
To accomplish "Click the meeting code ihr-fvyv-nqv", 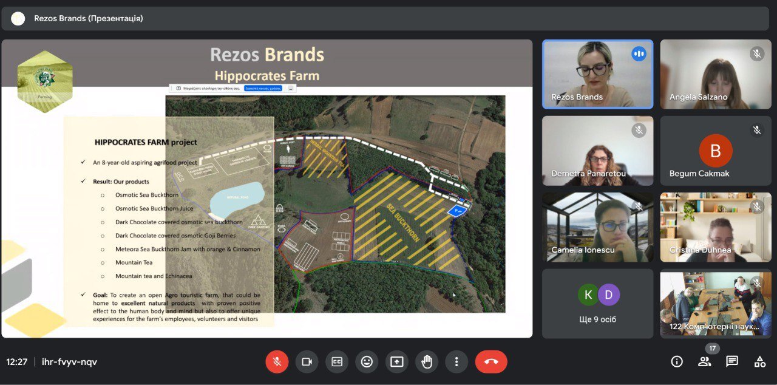I will click(69, 362).
